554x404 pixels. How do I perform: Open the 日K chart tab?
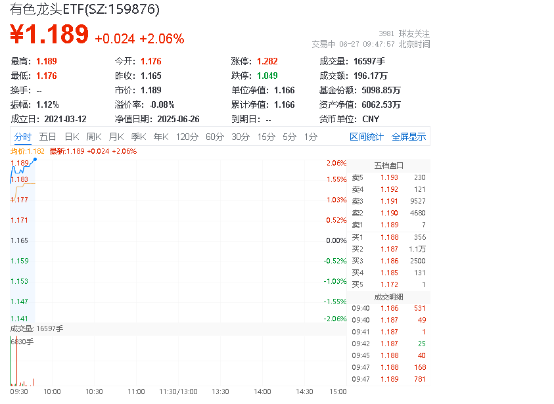(x=72, y=137)
